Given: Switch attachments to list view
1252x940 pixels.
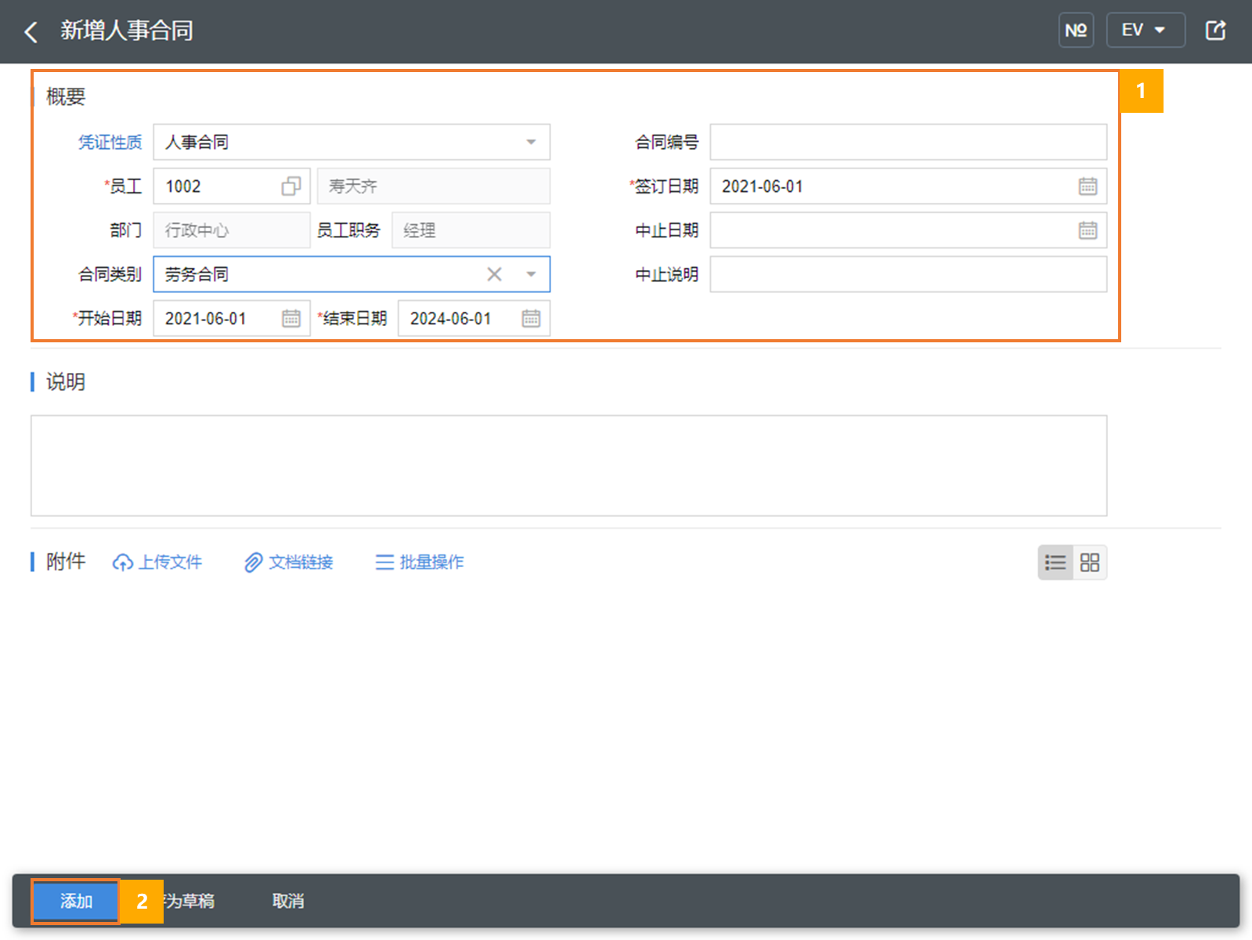Looking at the screenshot, I should (1055, 562).
